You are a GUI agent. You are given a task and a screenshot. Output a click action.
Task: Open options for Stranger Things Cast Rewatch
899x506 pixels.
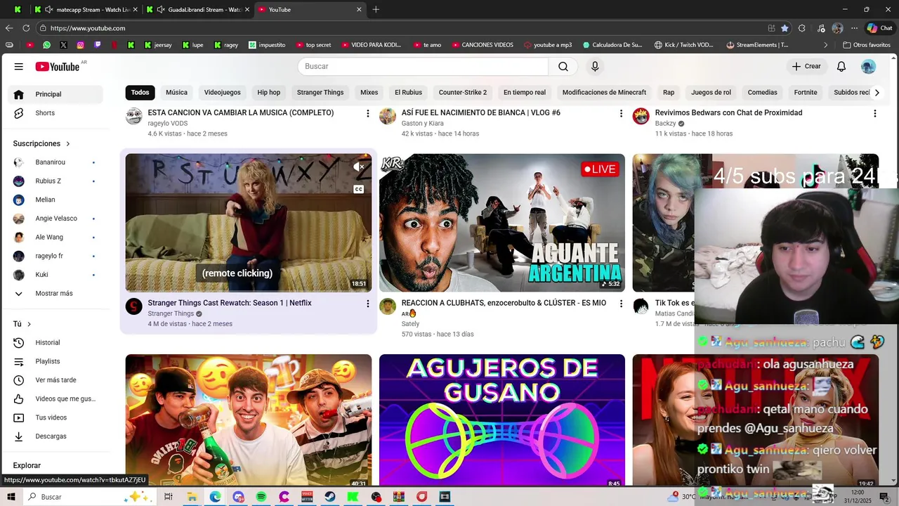pos(367,304)
